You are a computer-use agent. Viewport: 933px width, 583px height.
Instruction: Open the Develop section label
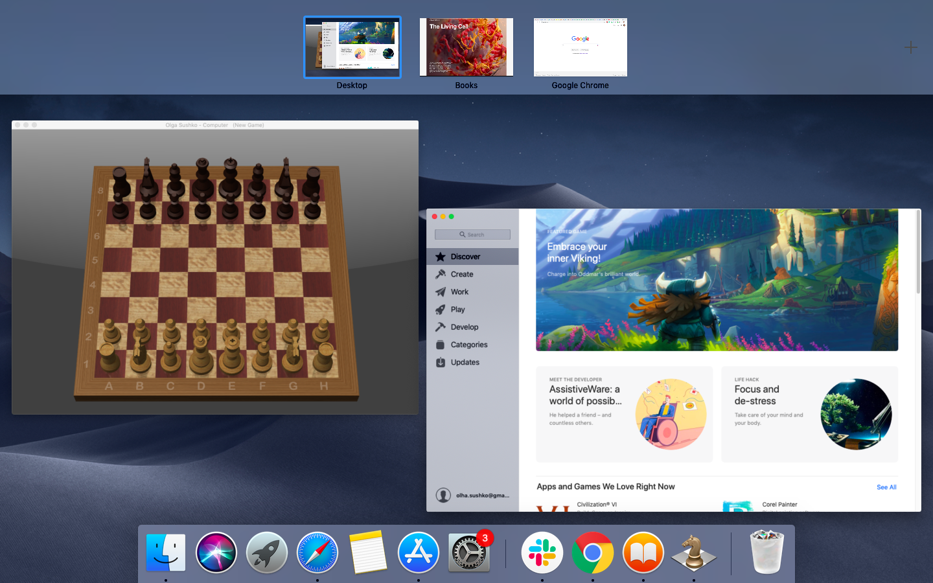click(465, 327)
